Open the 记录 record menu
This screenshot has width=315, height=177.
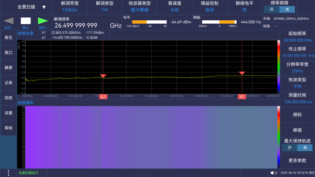8,83
